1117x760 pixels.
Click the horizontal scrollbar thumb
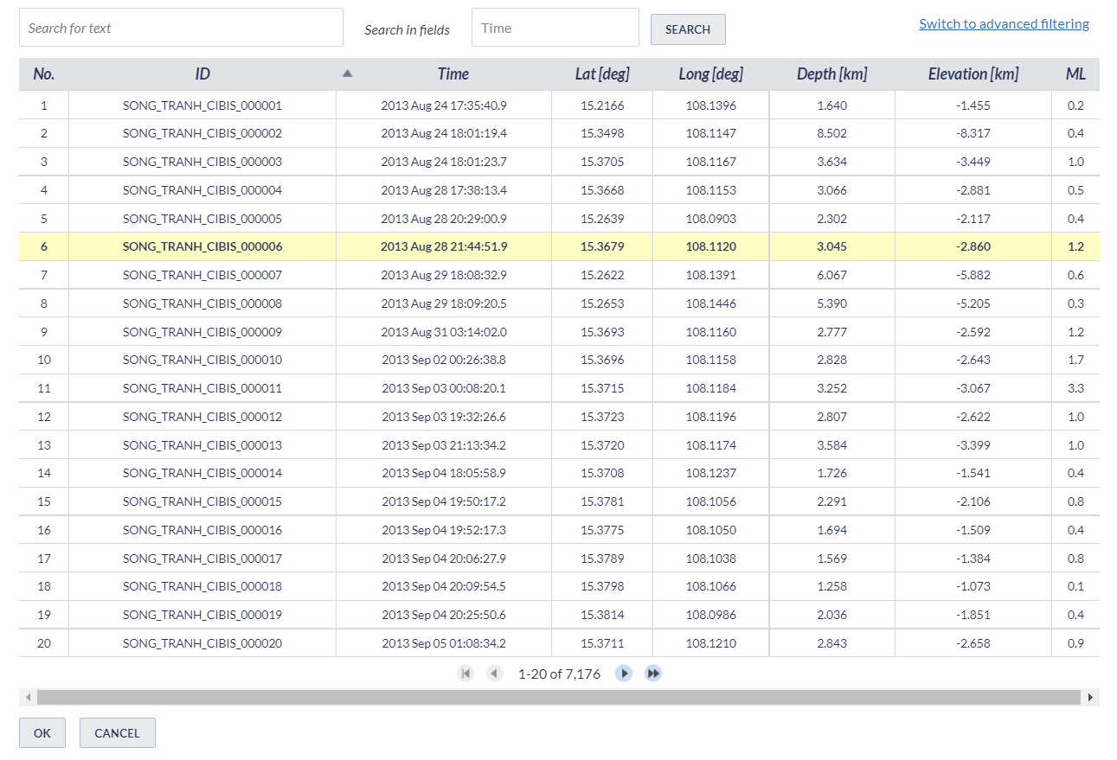click(x=559, y=697)
